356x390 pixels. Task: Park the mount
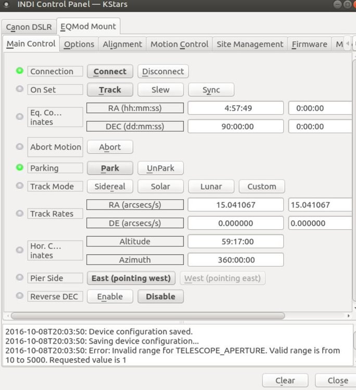click(110, 168)
